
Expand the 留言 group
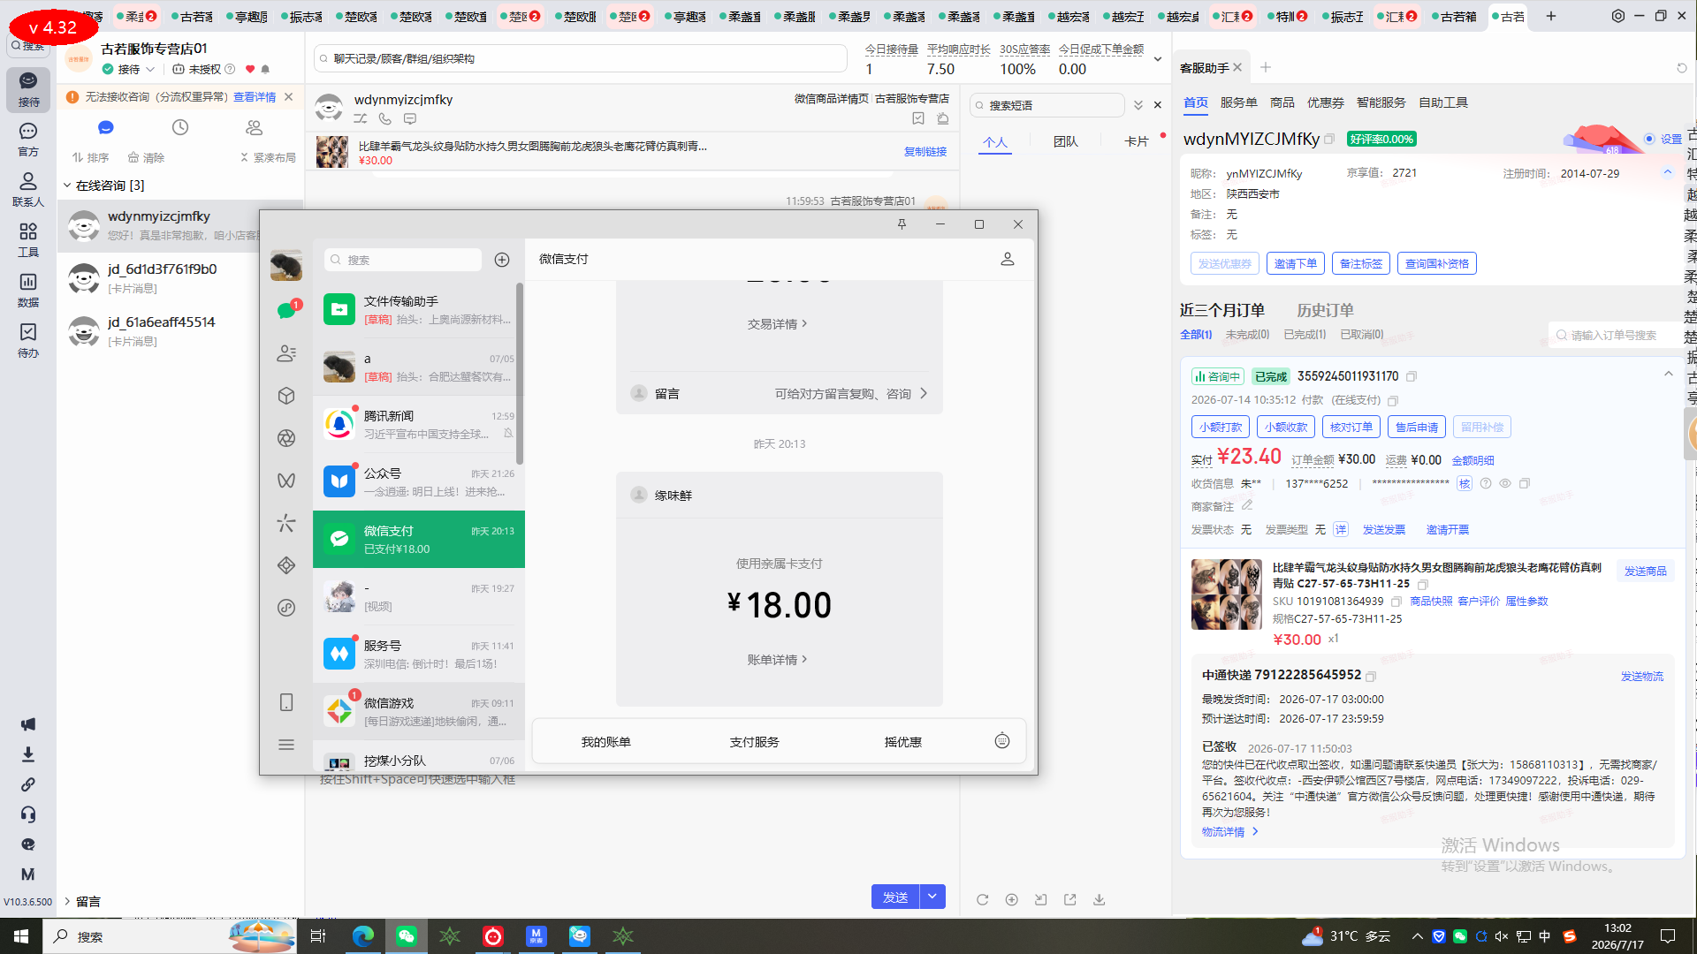67,901
